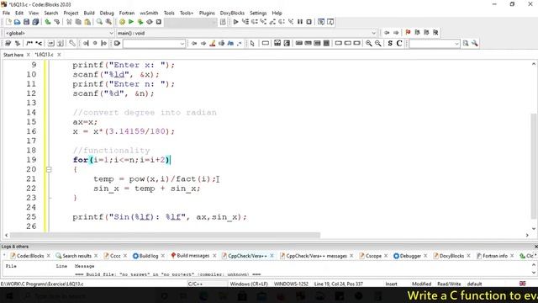
Task: Open the main() : void function dropdown
Action: coord(246,33)
